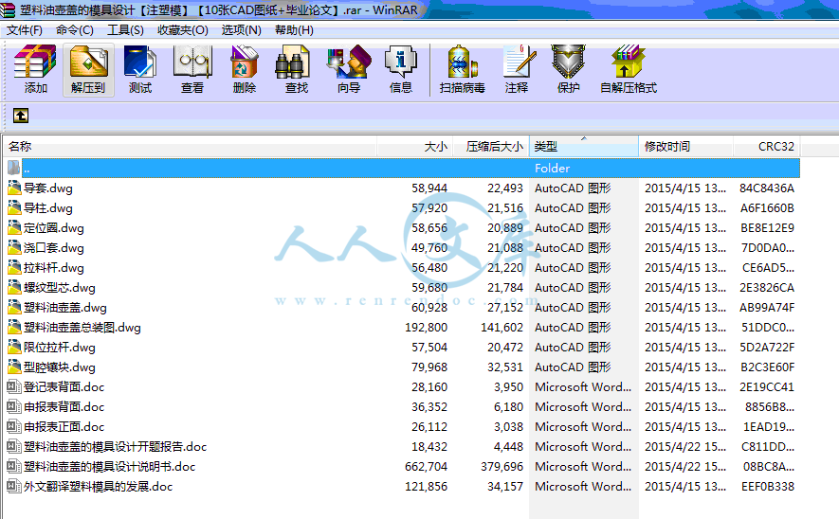Open the Wizard (向导) tool

point(349,70)
